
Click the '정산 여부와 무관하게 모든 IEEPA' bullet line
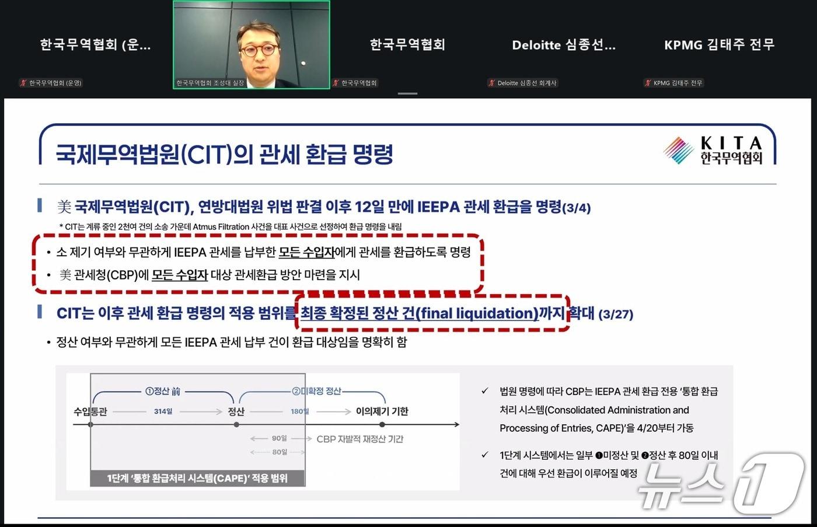coord(226,342)
